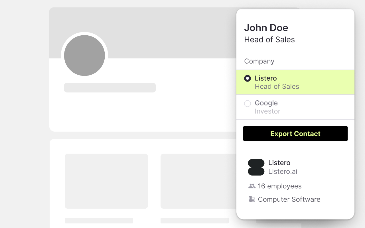Click the employees people icon
Viewport: 365px width, 228px height.
click(252, 186)
